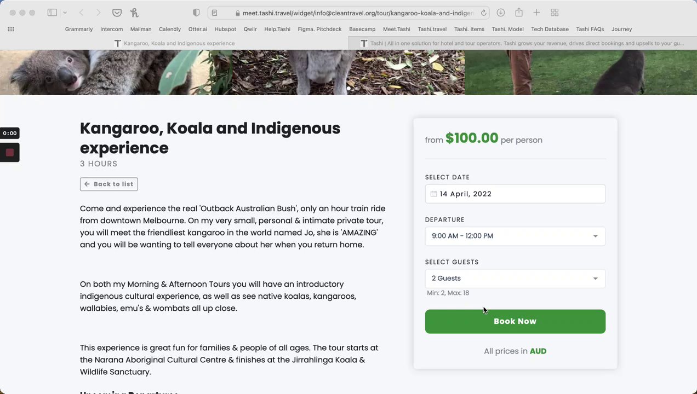Toggle the Safari sidebar
Screen dimensions: 697x394
(x=52, y=13)
